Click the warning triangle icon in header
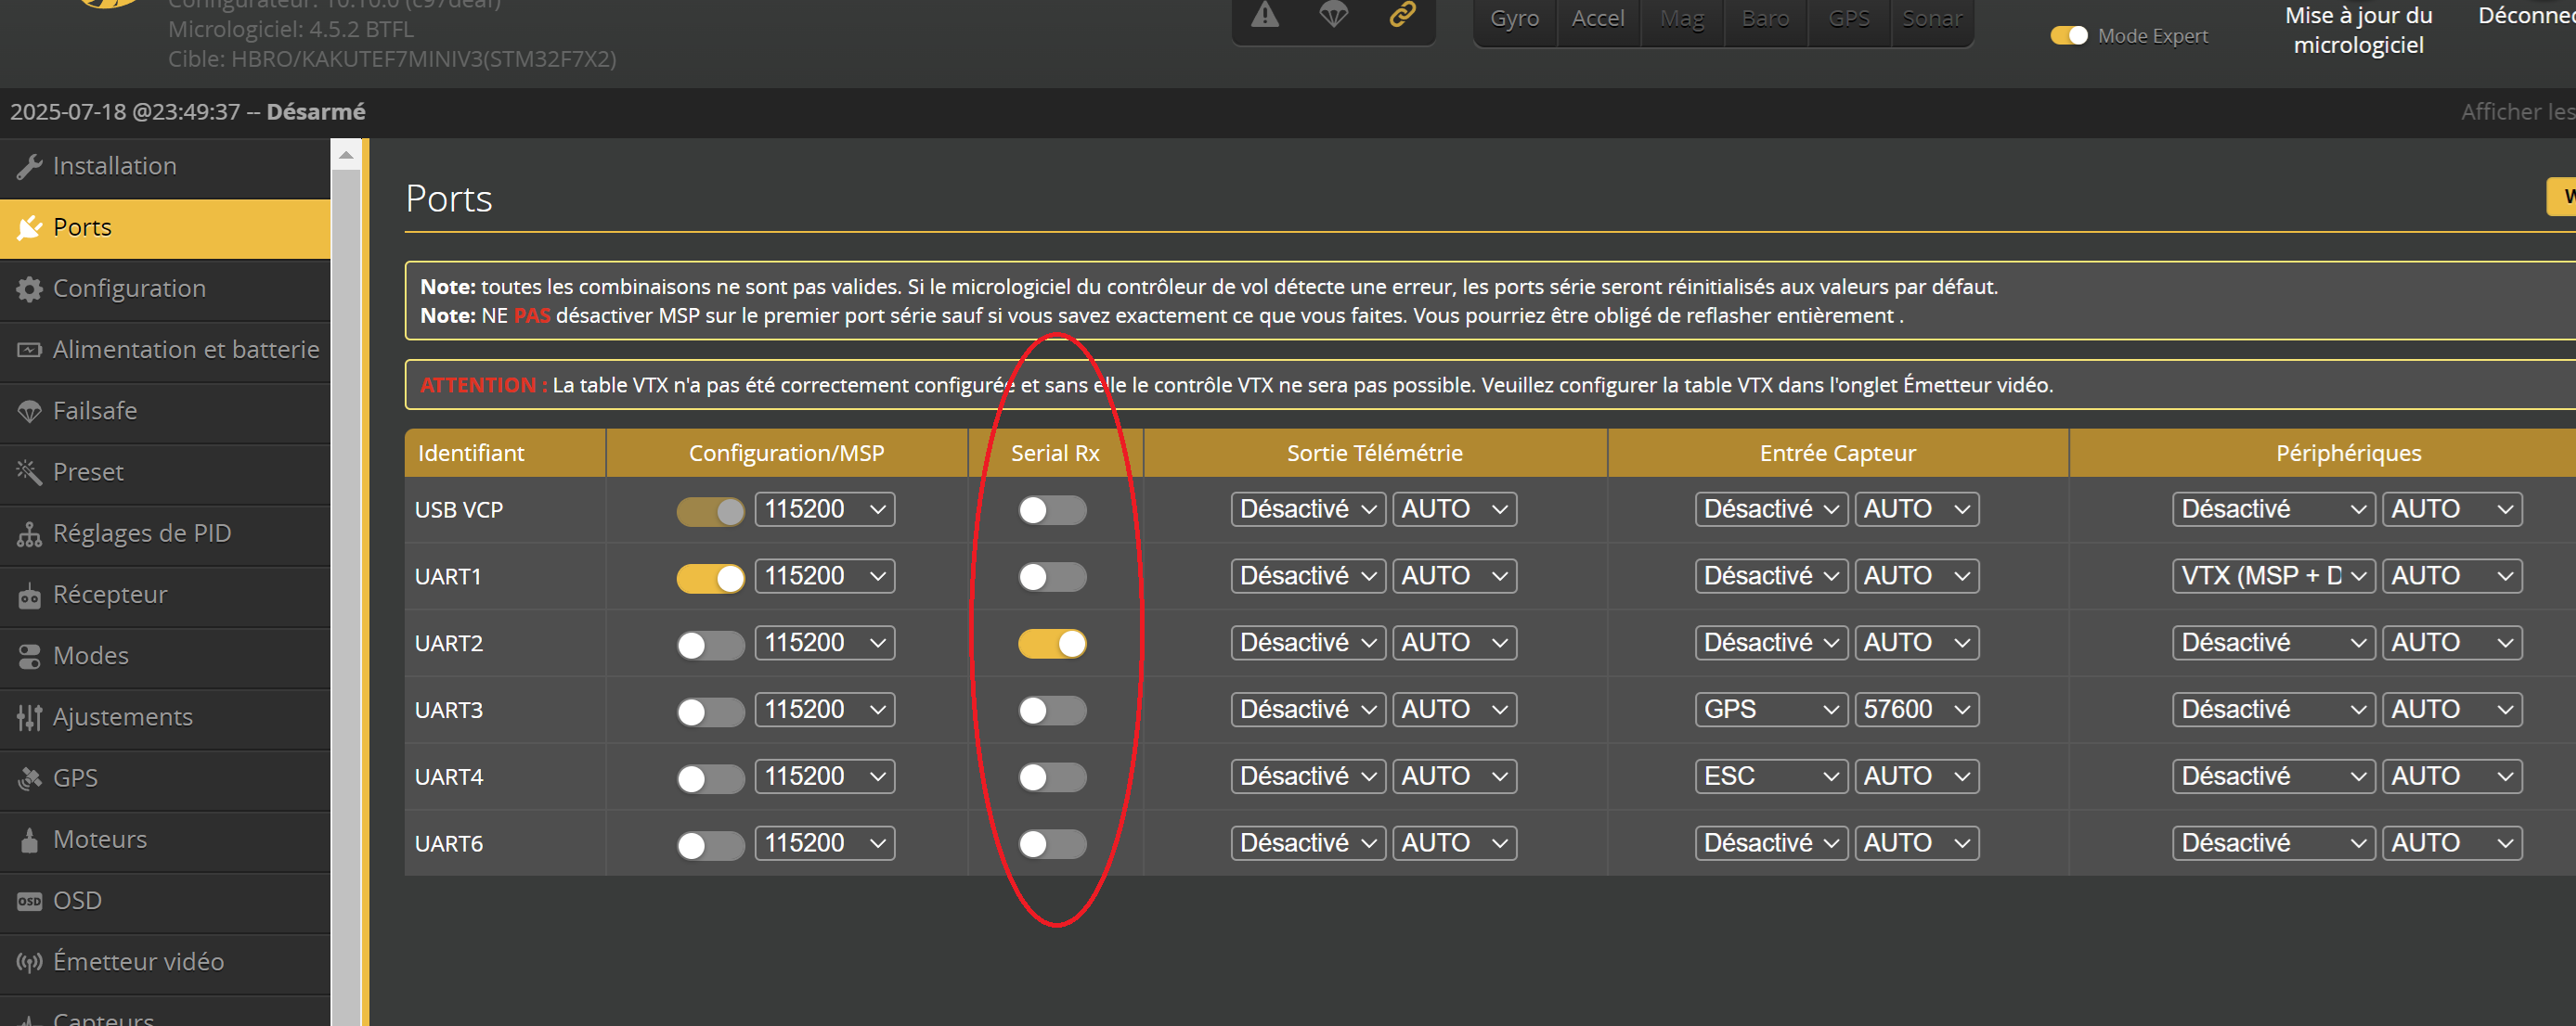This screenshot has height=1026, width=2576. pos(1265,15)
